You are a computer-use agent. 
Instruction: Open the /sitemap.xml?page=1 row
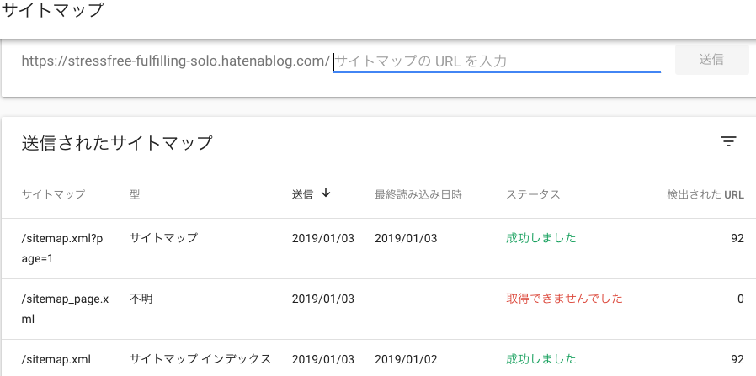click(x=378, y=248)
